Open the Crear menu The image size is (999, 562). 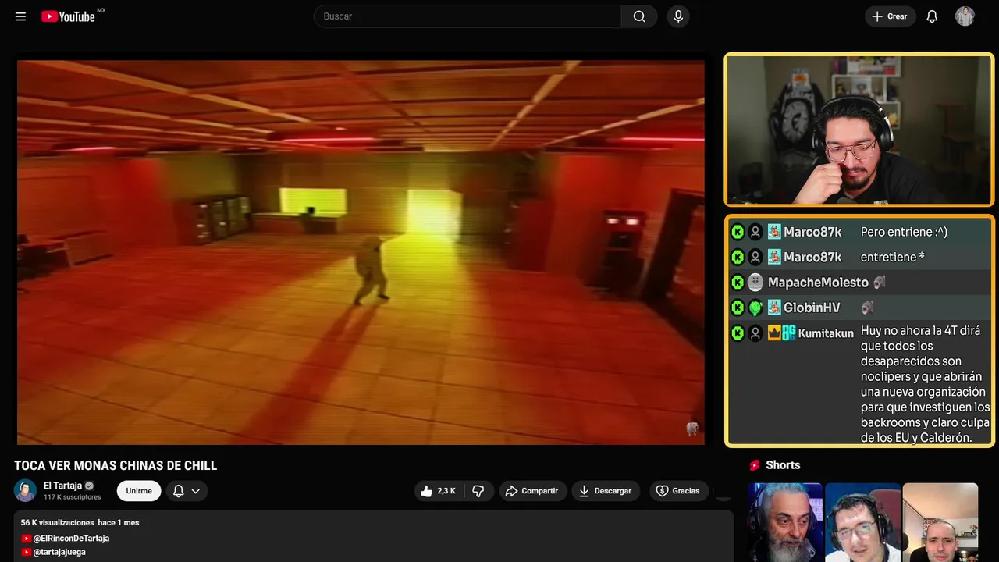tap(890, 16)
